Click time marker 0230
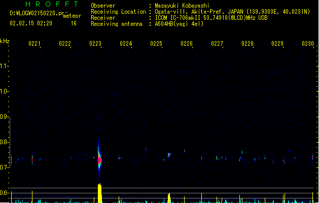This screenshot has width=319, height=203. click(308, 44)
